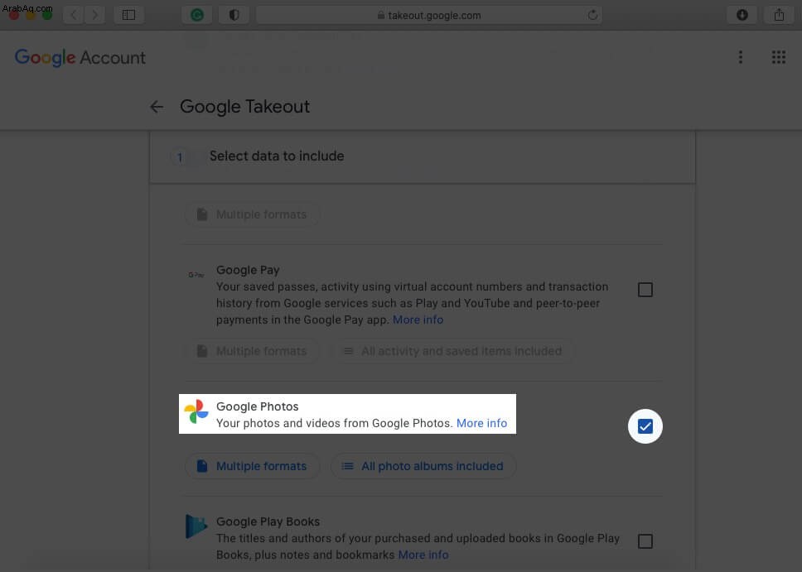
Task: Click the Google Play Books icon
Action: [x=196, y=526]
